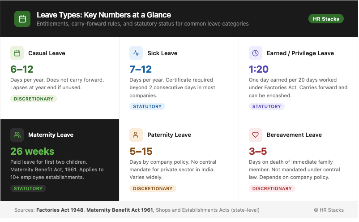The height and width of the screenshot is (222, 359).
Task: Click the STATUTORY tag under Maternity Leave
Action: [28, 188]
